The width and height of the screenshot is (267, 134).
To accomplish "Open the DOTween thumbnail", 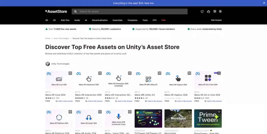I will tap(148, 119).
